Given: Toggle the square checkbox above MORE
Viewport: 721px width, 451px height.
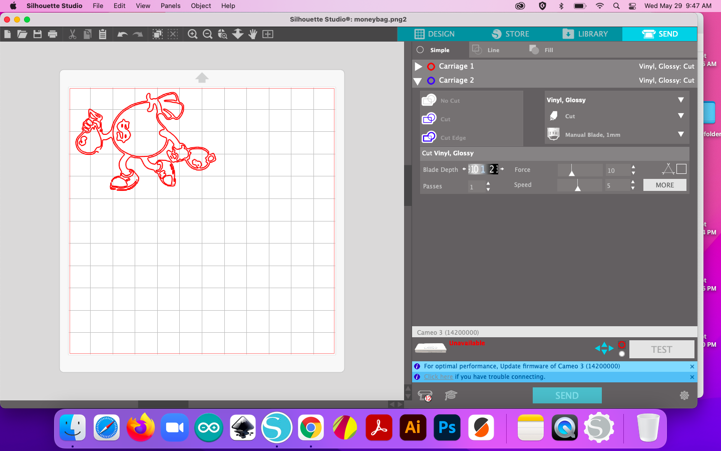Looking at the screenshot, I should 681,169.
